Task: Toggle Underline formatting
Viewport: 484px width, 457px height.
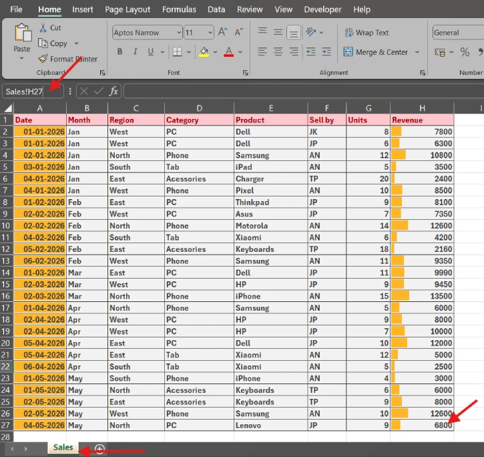Action: [x=150, y=51]
